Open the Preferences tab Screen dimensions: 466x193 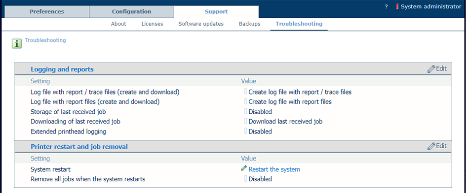coord(47,12)
